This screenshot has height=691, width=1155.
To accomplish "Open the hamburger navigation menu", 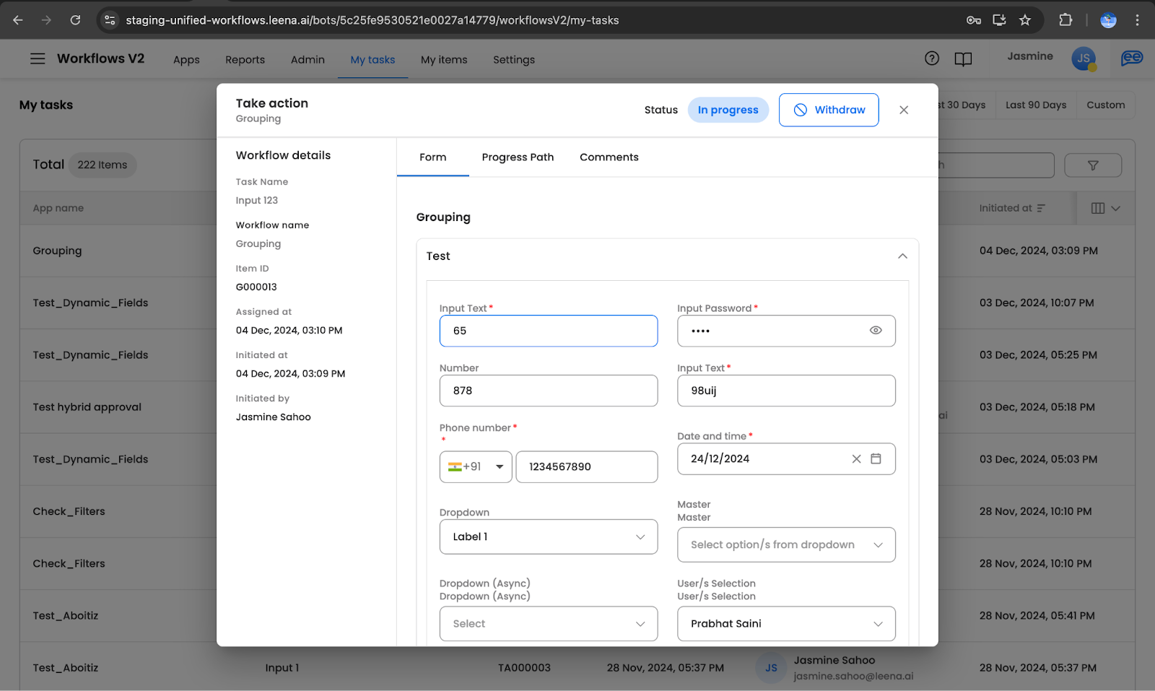I will coord(38,58).
